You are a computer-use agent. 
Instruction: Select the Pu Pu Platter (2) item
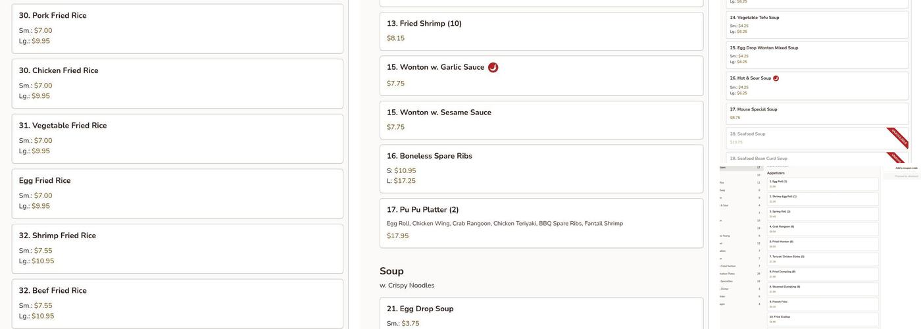(x=541, y=223)
